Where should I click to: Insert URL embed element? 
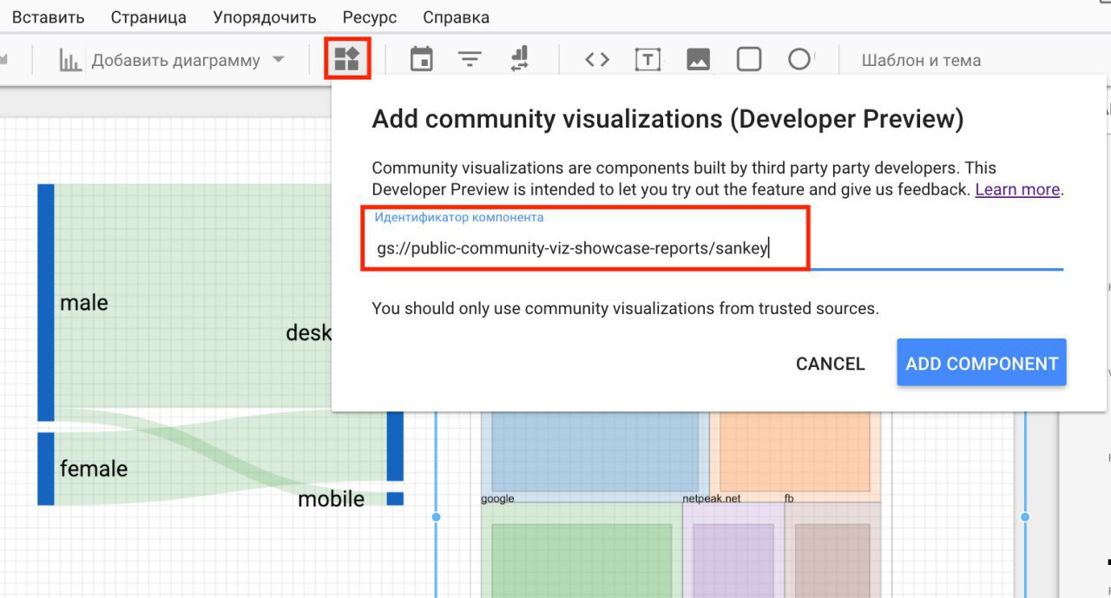click(x=597, y=60)
